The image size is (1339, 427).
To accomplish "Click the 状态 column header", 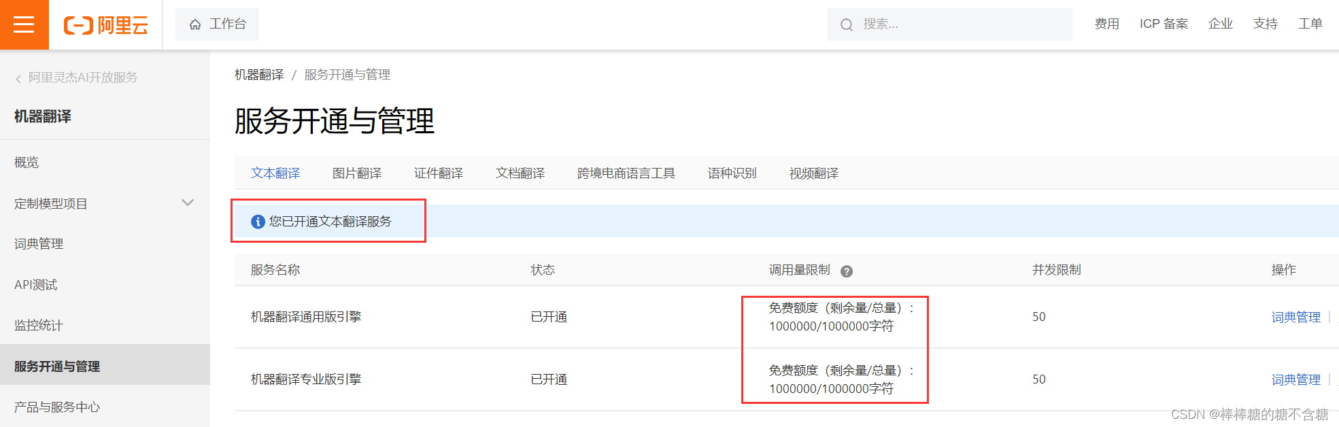I will point(543,270).
